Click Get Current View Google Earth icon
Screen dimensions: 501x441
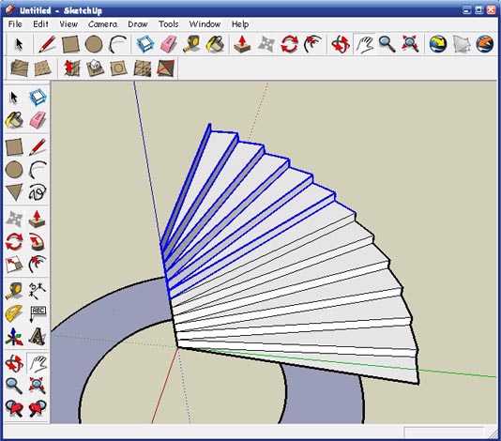tap(438, 44)
